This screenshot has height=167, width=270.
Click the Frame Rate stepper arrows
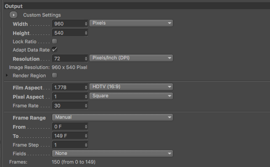(86, 106)
